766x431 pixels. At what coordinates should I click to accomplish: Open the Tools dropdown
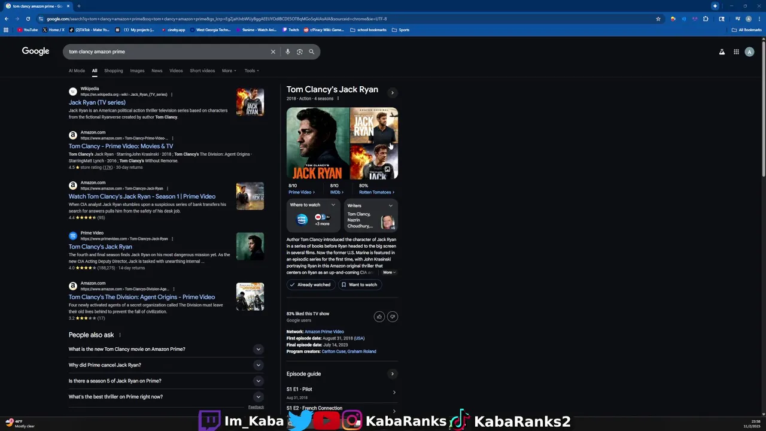(251, 71)
